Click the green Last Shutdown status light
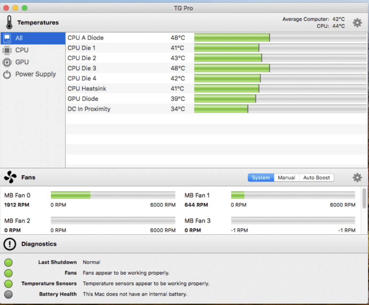This screenshot has width=369, height=305. point(8,262)
